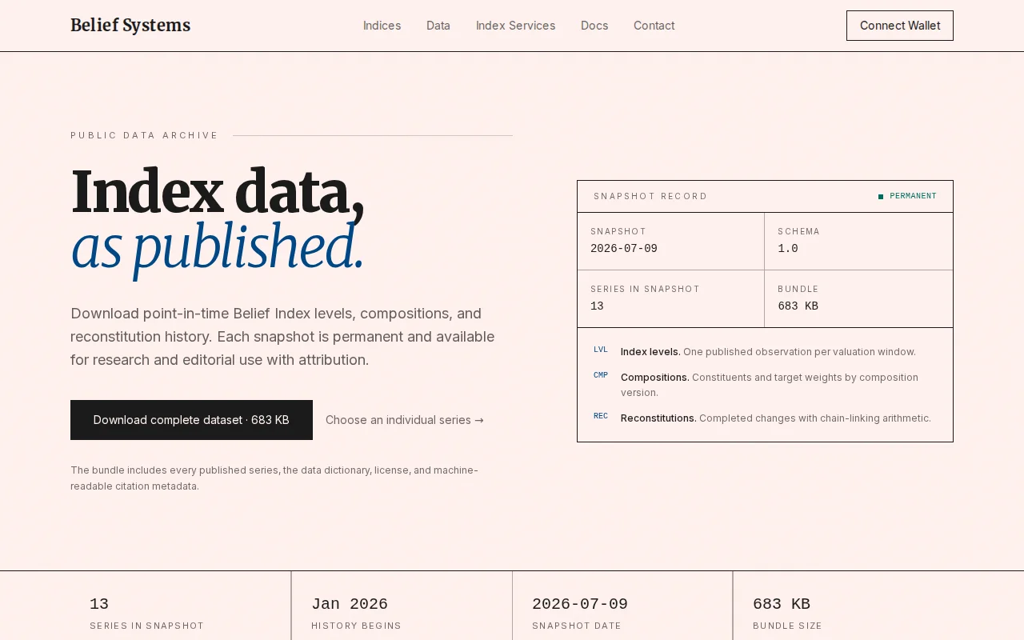Click the Series in Snapshot 13 cell
The width and height of the screenshot is (1024, 640).
pos(670,298)
